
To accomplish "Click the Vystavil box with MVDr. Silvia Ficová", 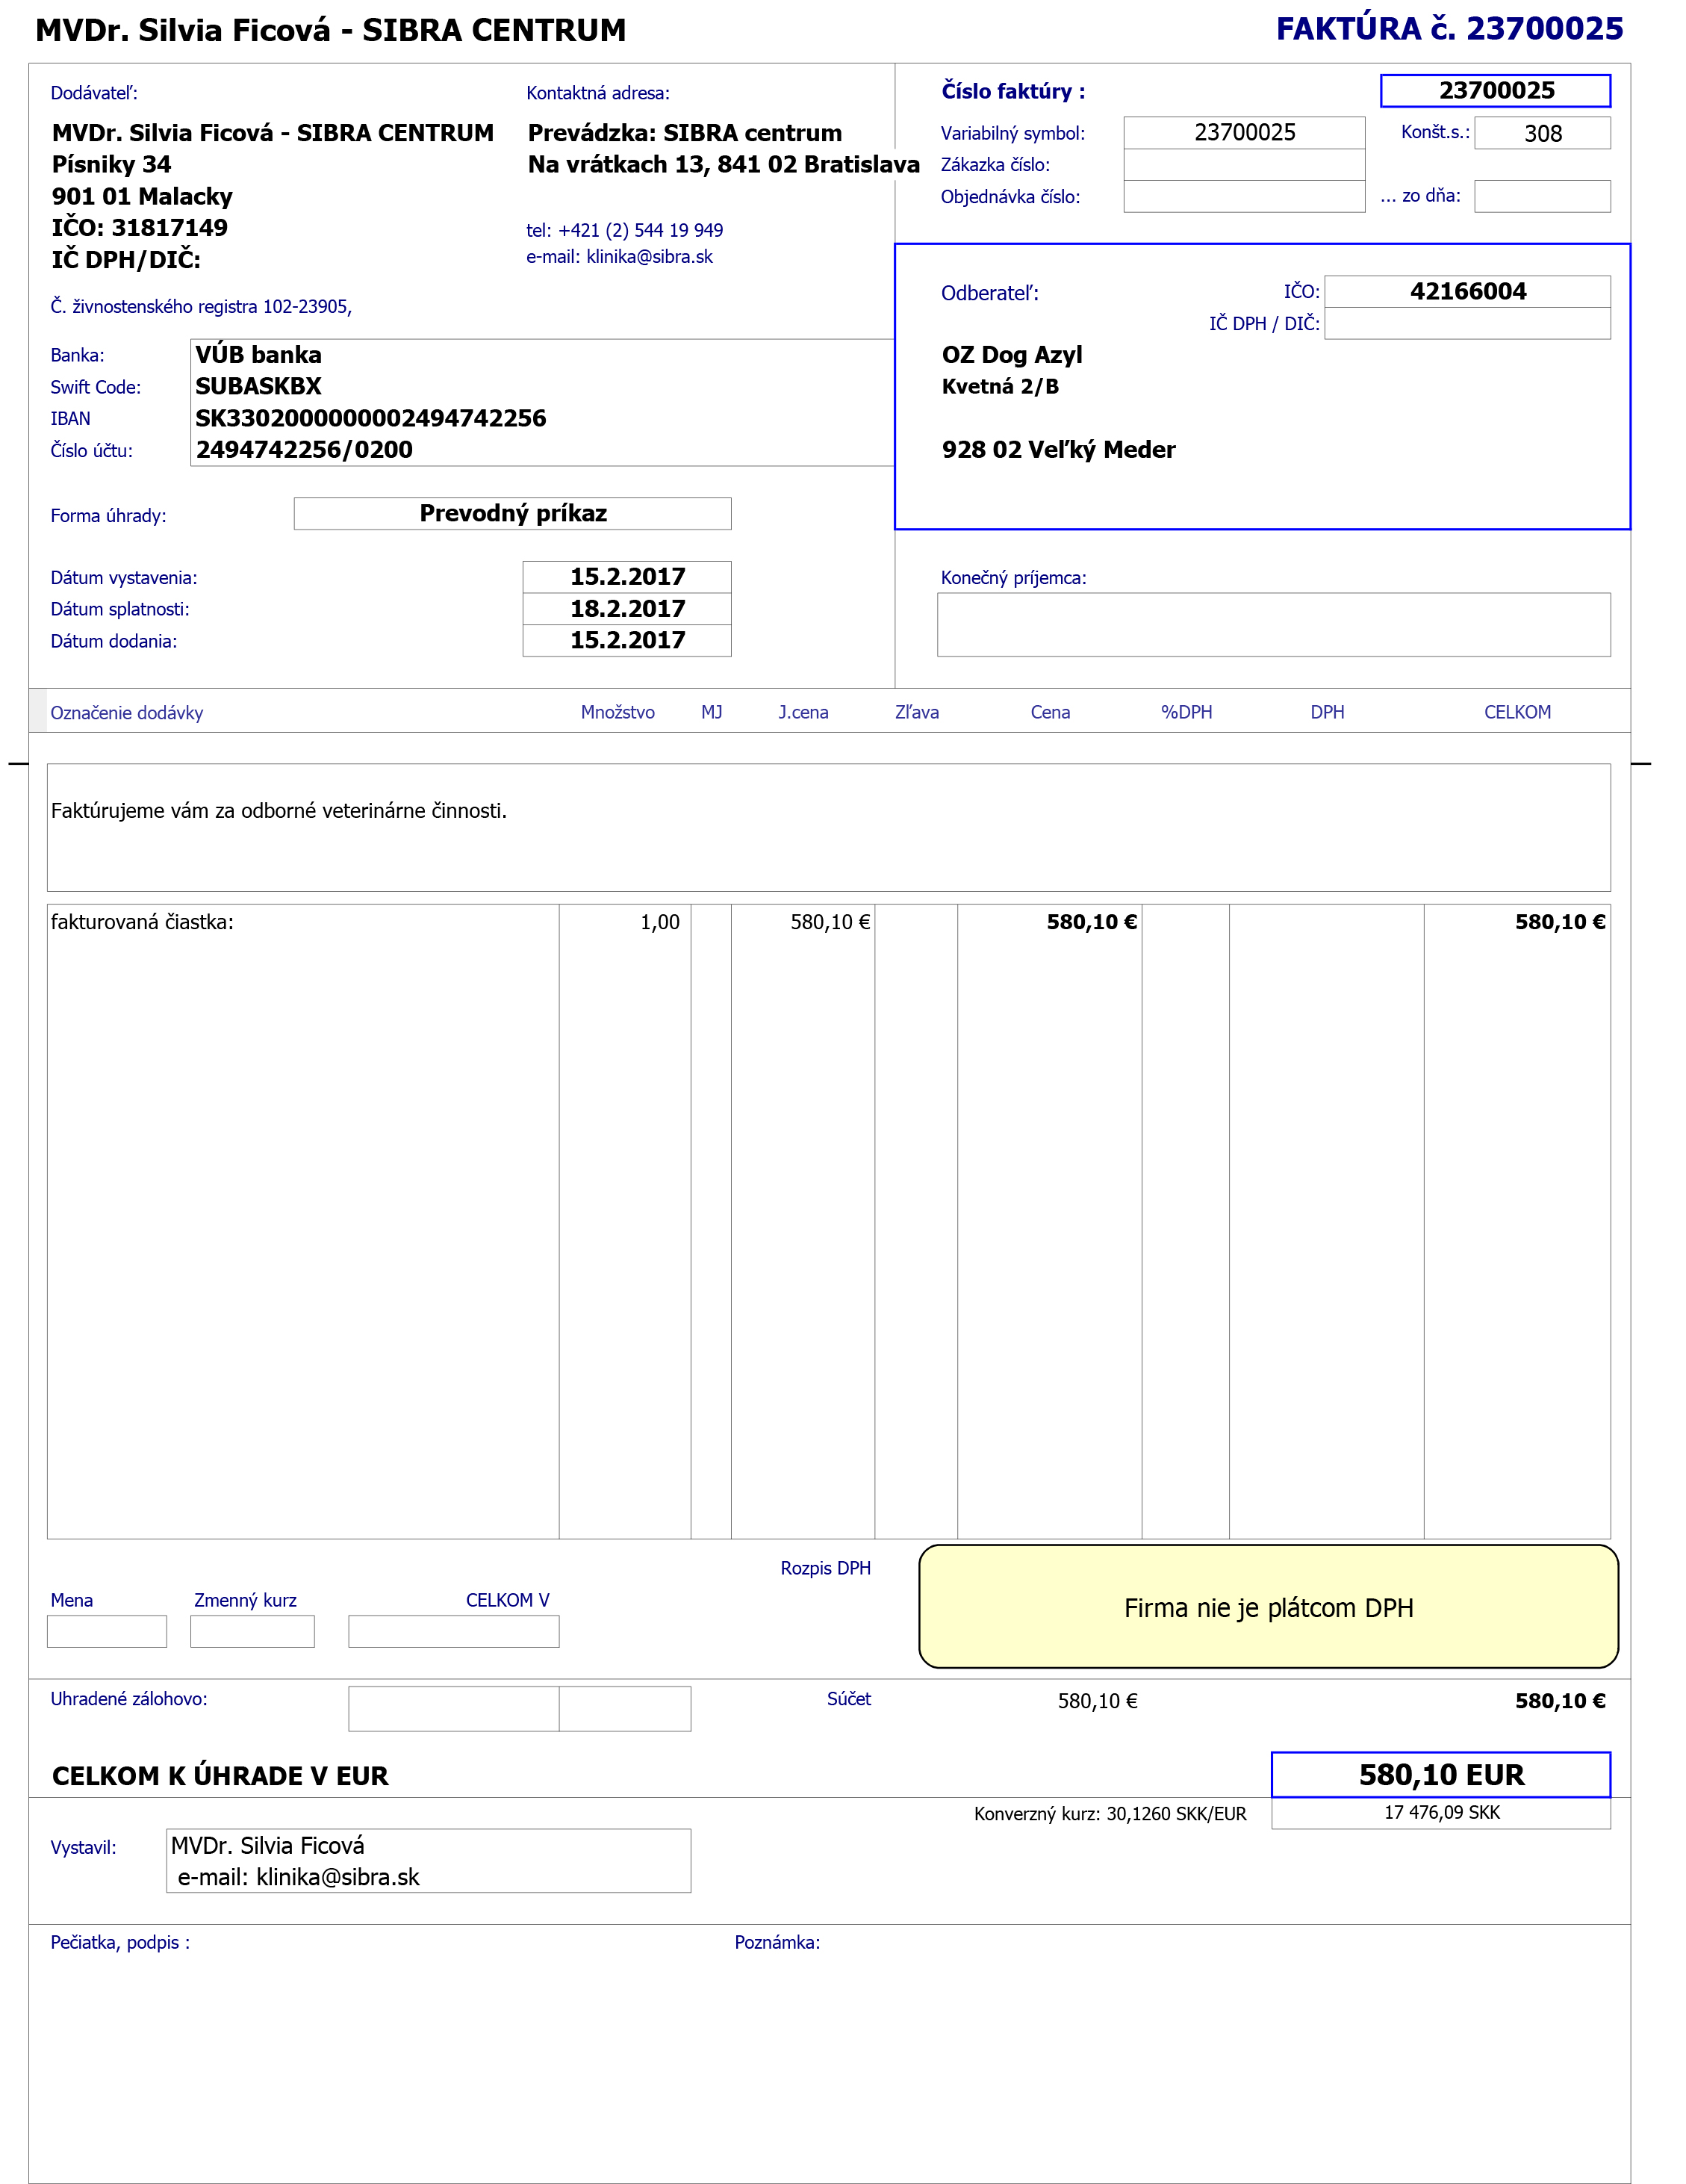I will pos(428,1861).
